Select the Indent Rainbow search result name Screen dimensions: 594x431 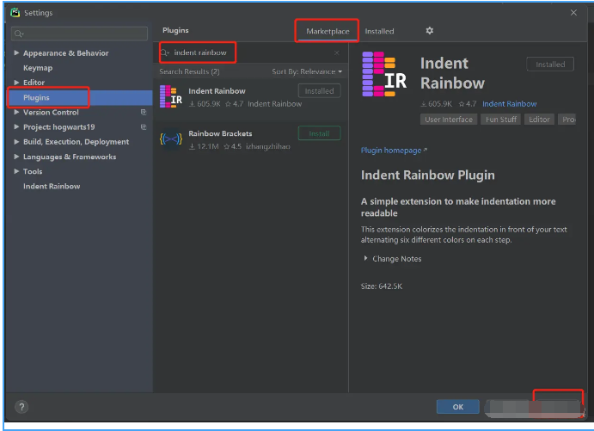click(217, 91)
